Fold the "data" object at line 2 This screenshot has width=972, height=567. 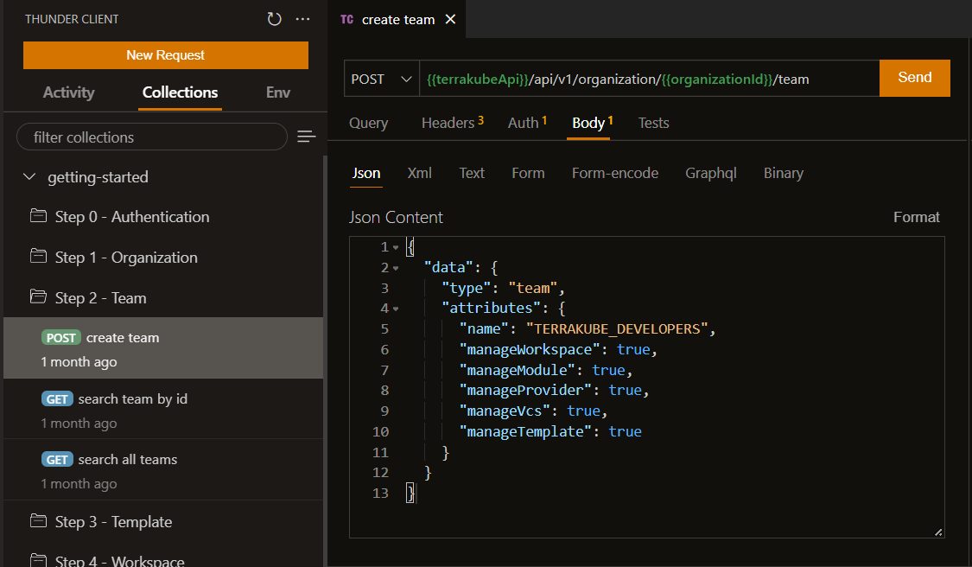tap(396, 268)
